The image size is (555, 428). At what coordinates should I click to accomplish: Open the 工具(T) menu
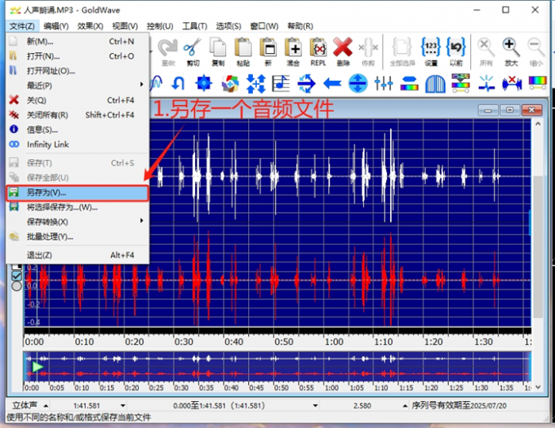click(195, 26)
